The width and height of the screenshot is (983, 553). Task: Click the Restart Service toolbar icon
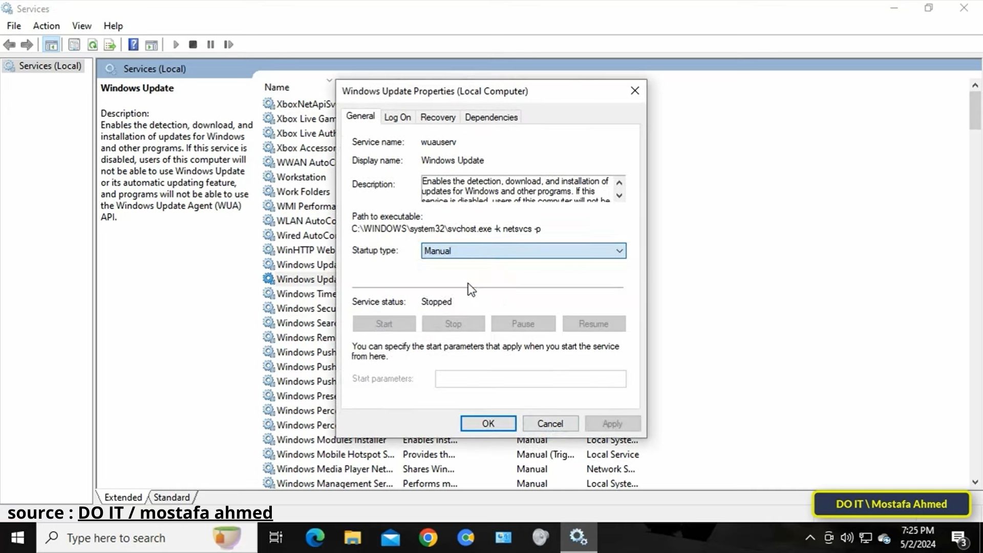[x=228, y=45]
